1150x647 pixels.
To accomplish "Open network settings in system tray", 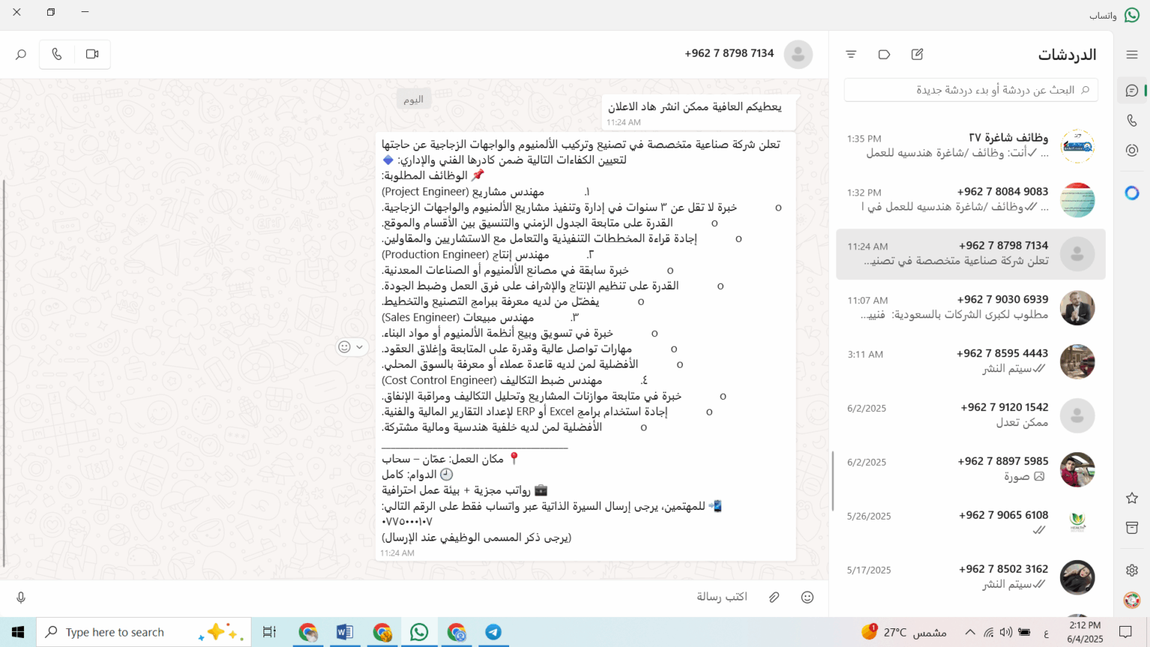I will pyautogui.click(x=988, y=632).
